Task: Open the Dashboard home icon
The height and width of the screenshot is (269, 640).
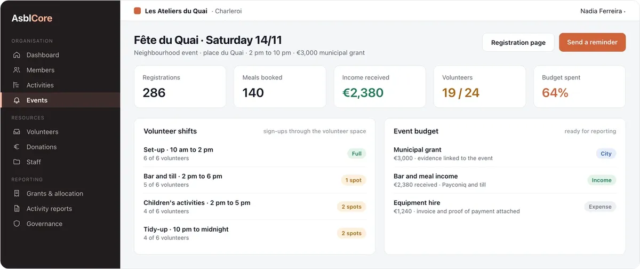Action: 17,55
